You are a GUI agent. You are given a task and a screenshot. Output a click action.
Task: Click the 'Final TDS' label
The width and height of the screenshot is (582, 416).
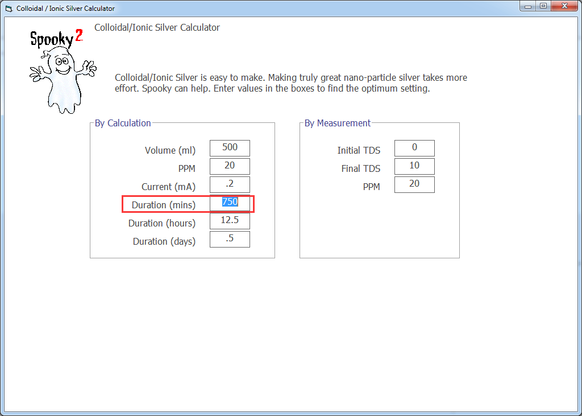pyautogui.click(x=361, y=169)
